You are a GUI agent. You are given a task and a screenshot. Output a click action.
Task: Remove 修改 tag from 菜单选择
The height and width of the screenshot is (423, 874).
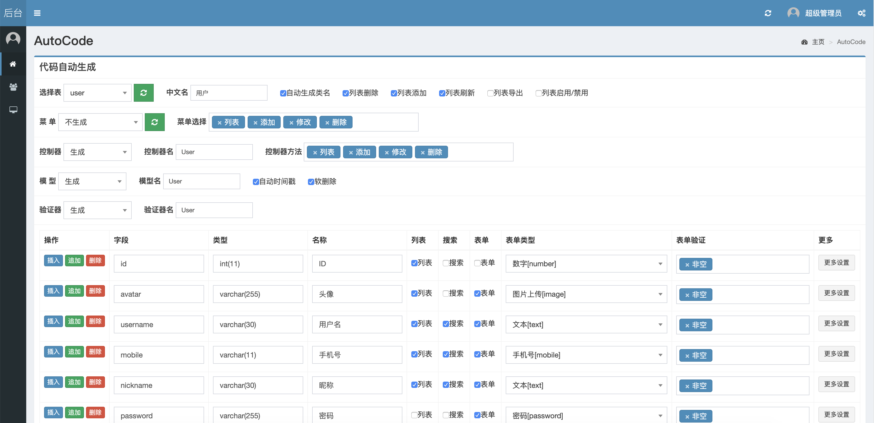pos(291,123)
